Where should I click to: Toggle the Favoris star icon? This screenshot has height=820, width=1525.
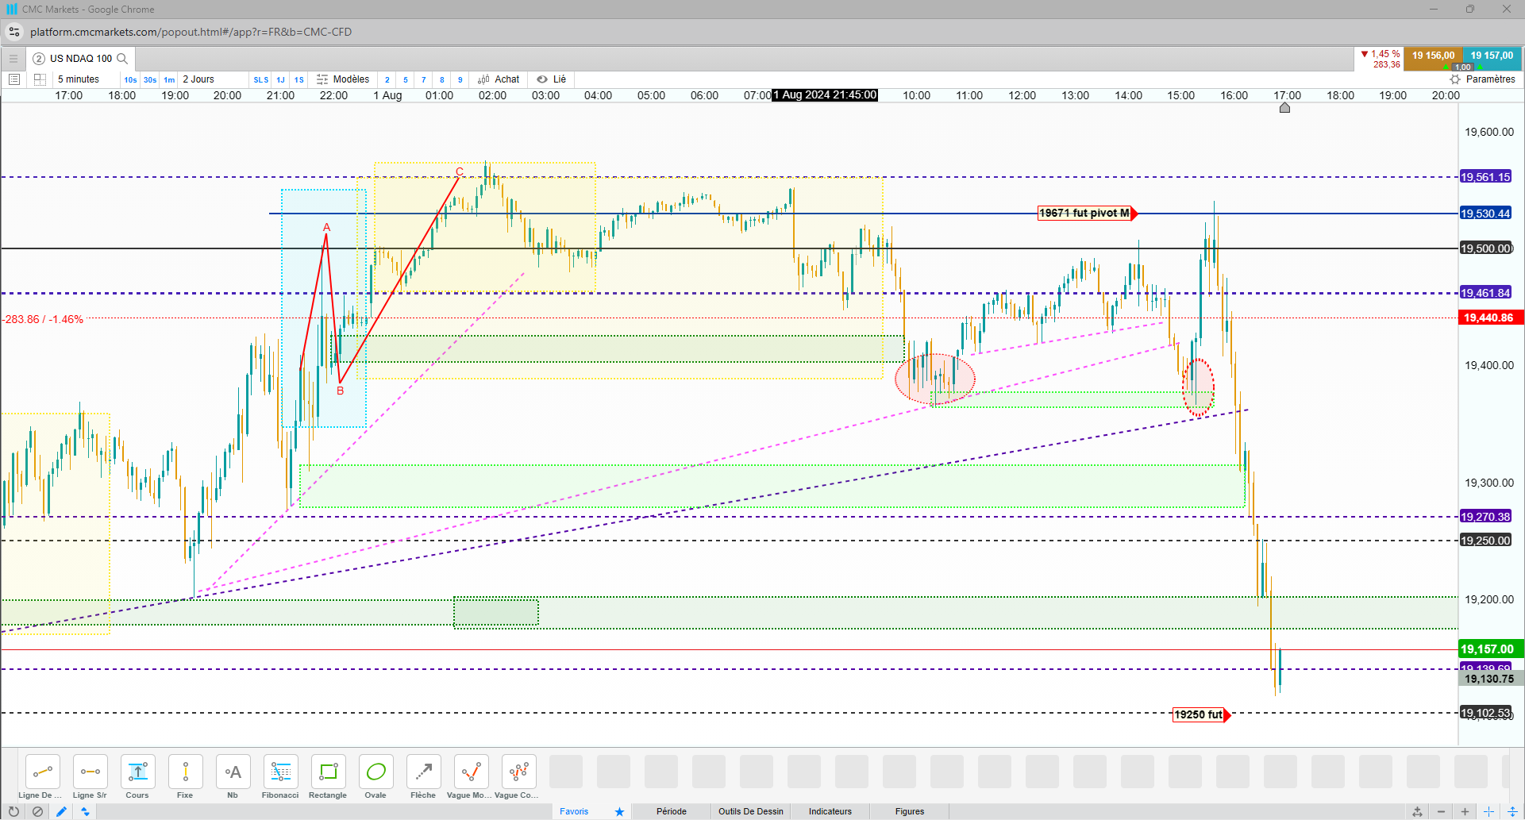[x=619, y=811]
